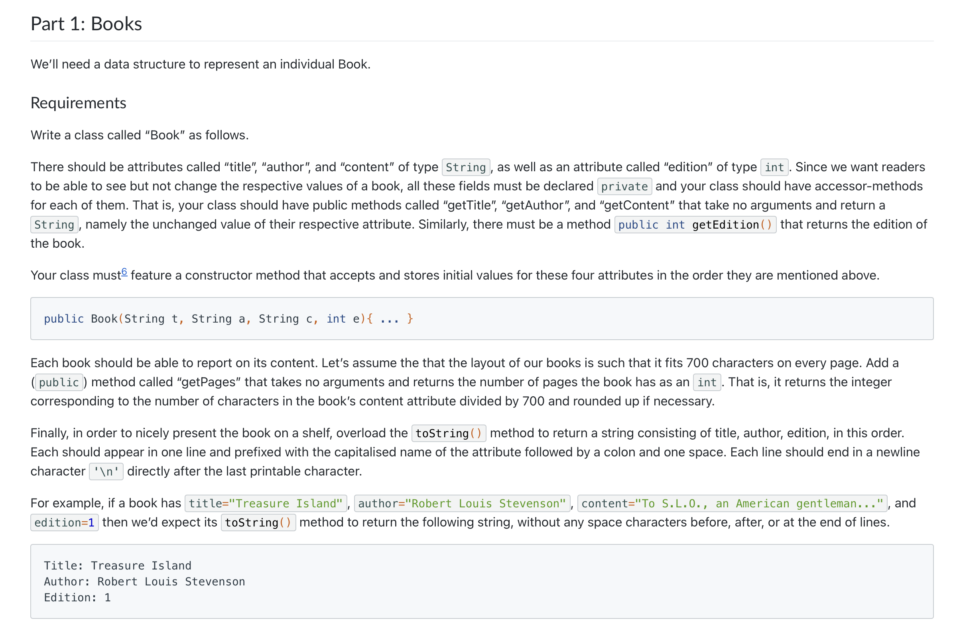Click the edition=1 inline code
Viewport: 957px width, 634px height.
point(64,523)
